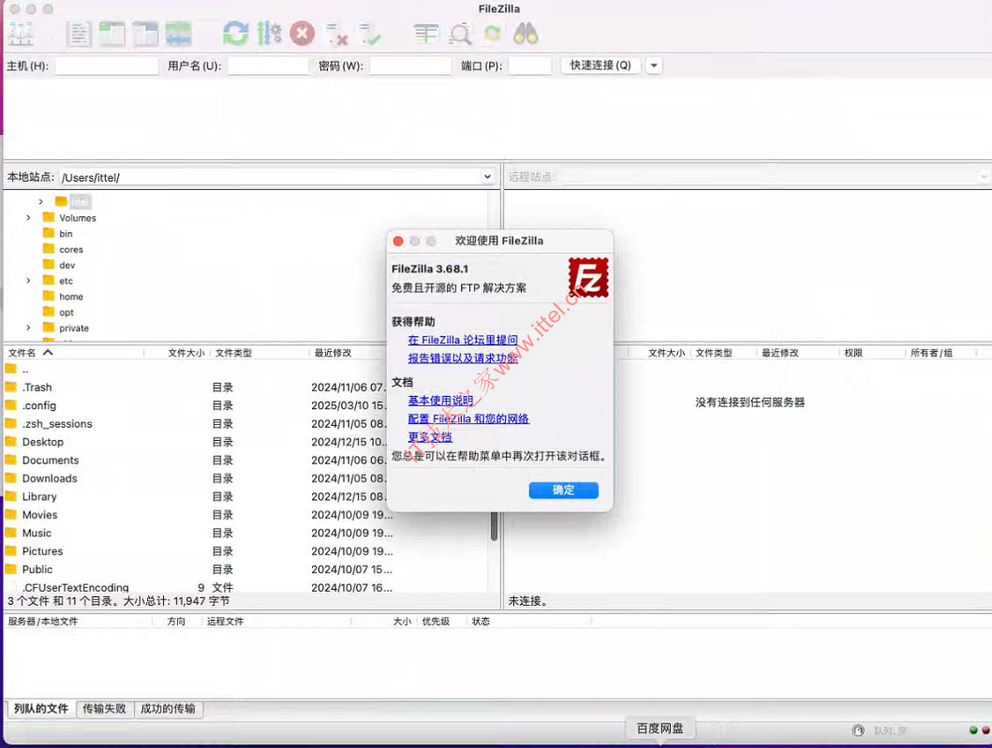Screen dimensions: 992x748
Task: Click the disconnect from server icon
Action: [336, 34]
